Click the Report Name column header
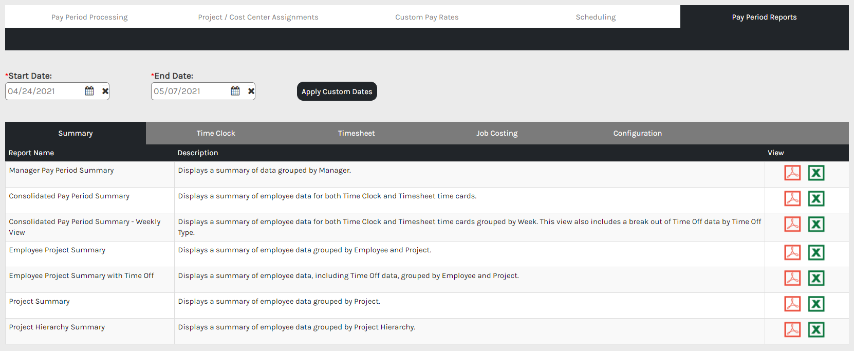 click(31, 153)
